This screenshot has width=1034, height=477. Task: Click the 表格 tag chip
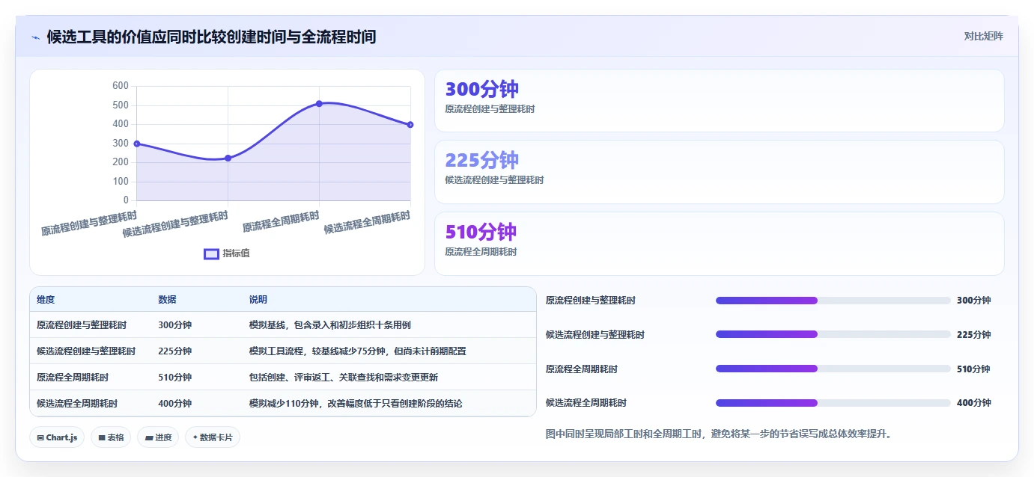[x=111, y=437]
